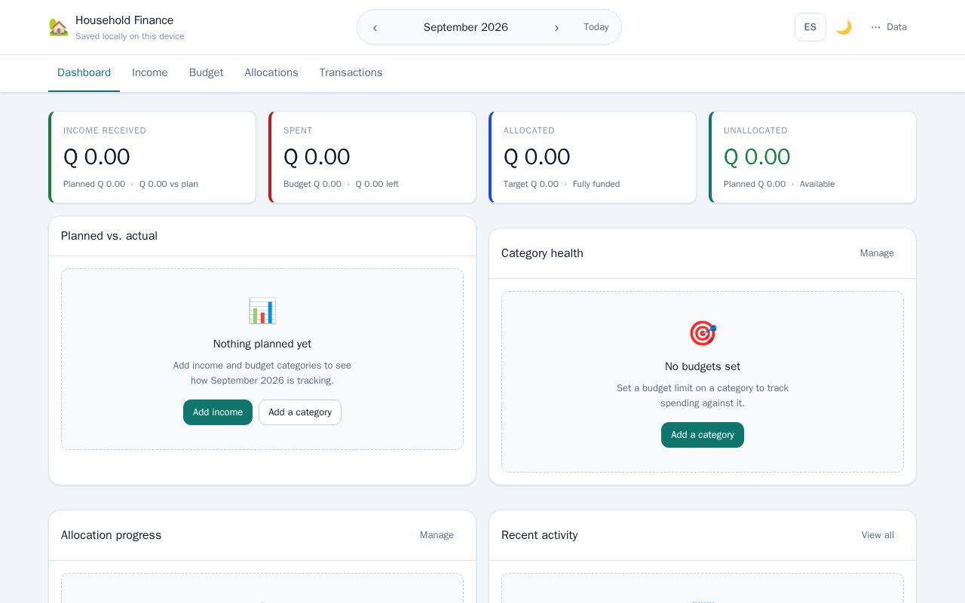Click the Household Finance app title
This screenshot has height=603, width=965.
tap(124, 20)
